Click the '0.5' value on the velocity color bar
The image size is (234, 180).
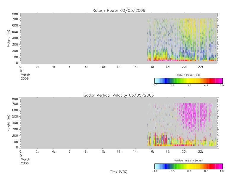click(x=206, y=171)
